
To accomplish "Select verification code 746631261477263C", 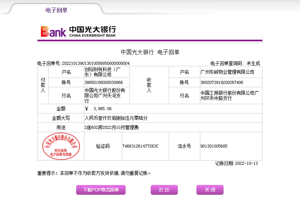I will (140, 146).
